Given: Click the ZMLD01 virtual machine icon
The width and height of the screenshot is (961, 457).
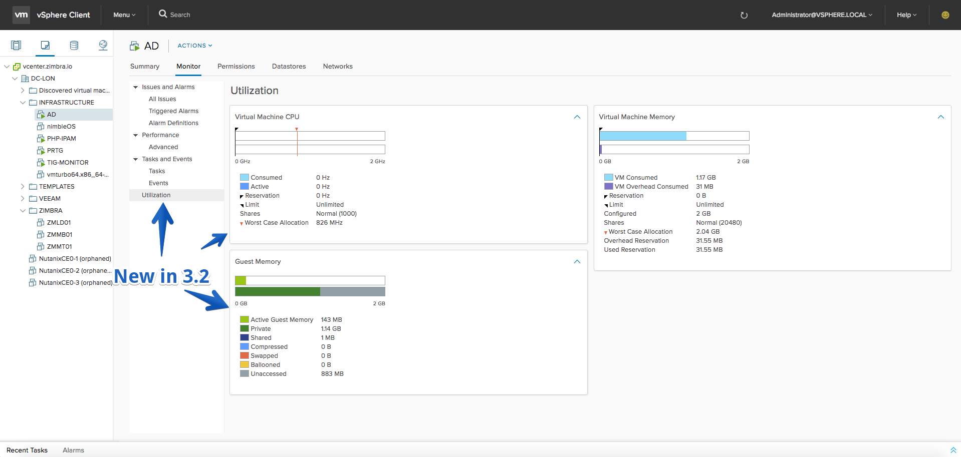Looking at the screenshot, I should [41, 223].
